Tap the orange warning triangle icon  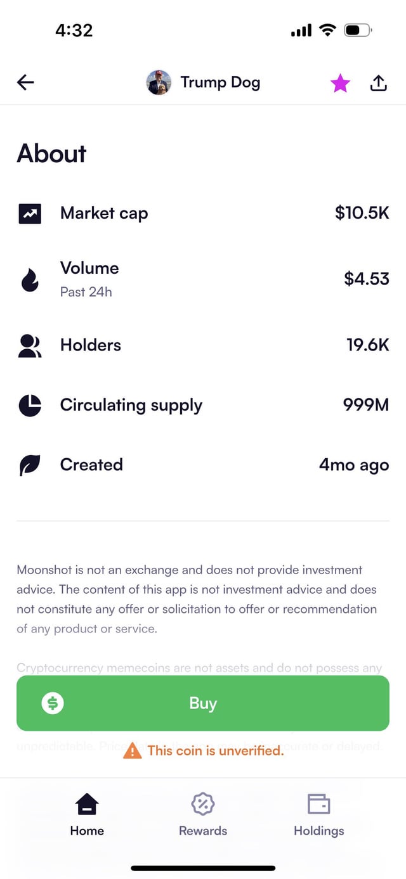click(x=132, y=751)
